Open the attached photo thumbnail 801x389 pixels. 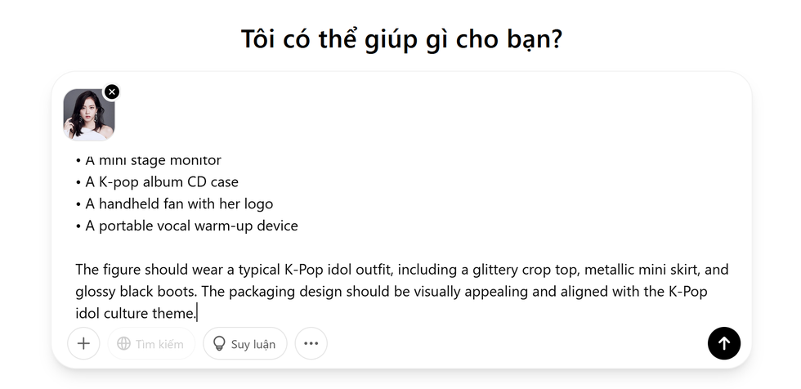[x=88, y=115]
